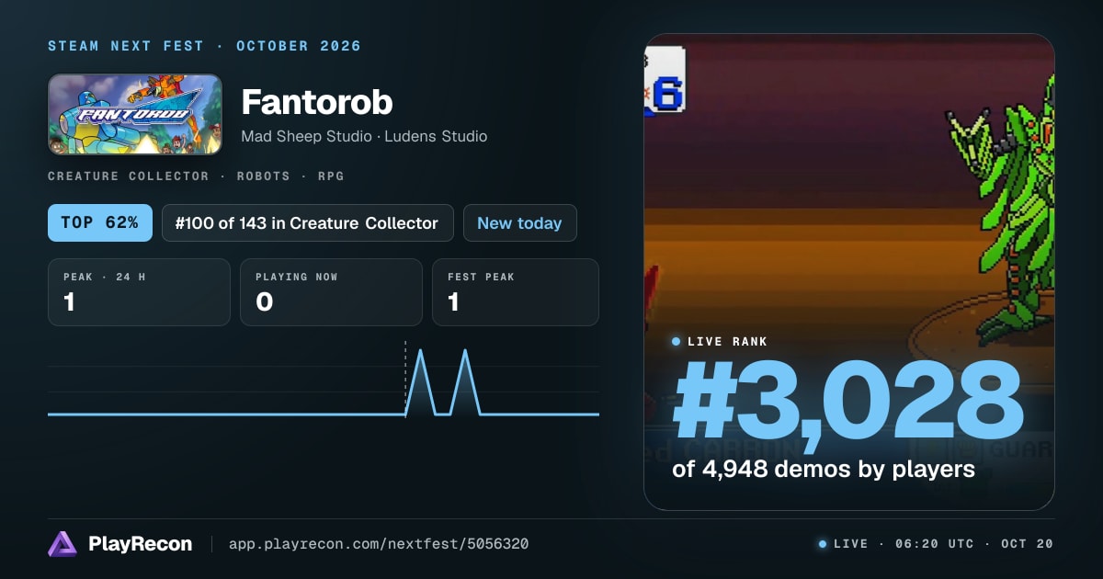Click the 'OCT 20' date in footer
Image resolution: width=1103 pixels, height=579 pixels.
click(x=1027, y=544)
